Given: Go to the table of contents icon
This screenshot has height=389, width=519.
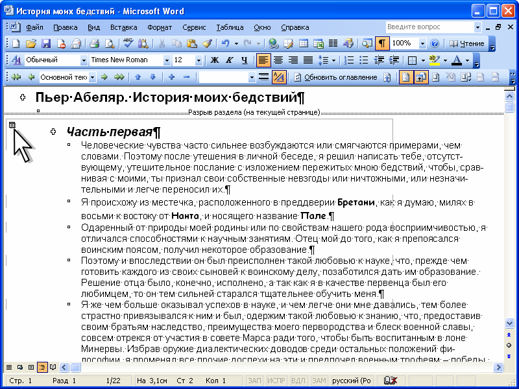Looking at the screenshot, I should (387, 77).
